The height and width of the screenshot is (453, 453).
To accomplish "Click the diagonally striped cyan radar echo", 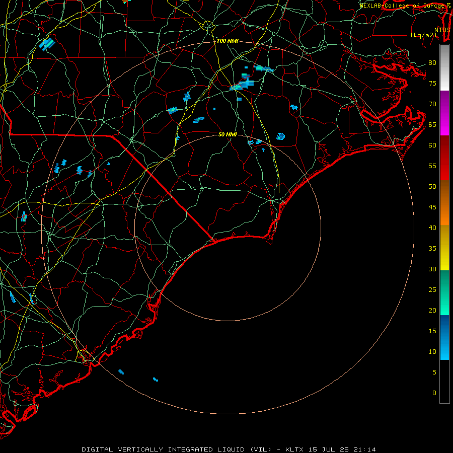I will [47, 44].
